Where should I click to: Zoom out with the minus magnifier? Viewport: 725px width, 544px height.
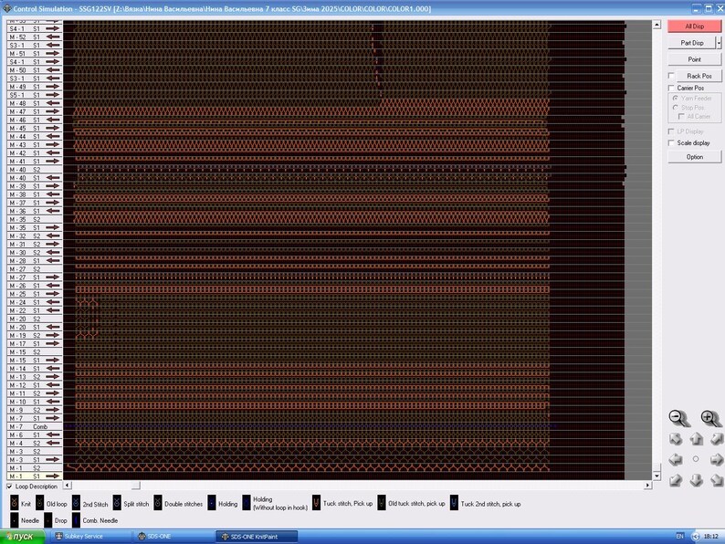coord(678,418)
